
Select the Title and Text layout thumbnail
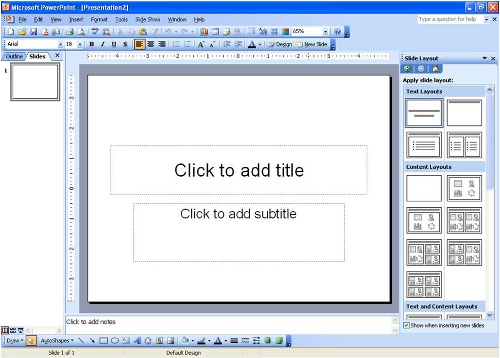[424, 145]
